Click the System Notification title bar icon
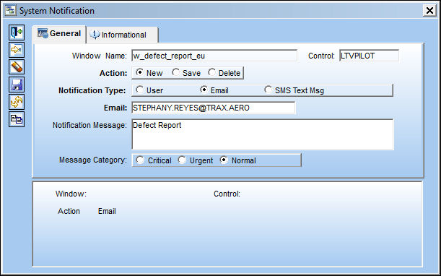Viewport: 441px width, 276px height. [x=11, y=10]
